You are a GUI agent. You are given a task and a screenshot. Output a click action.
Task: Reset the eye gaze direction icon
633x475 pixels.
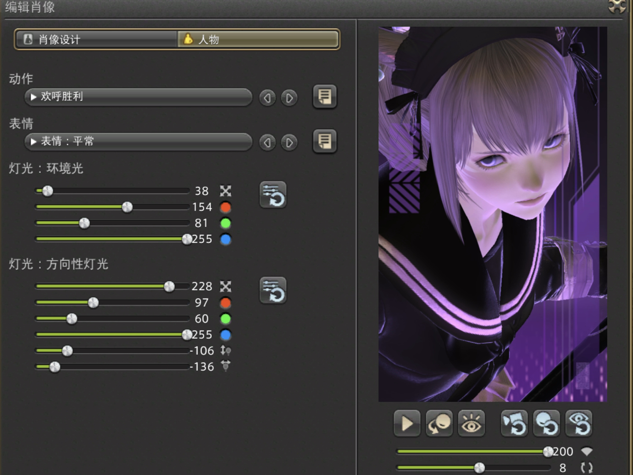(578, 423)
